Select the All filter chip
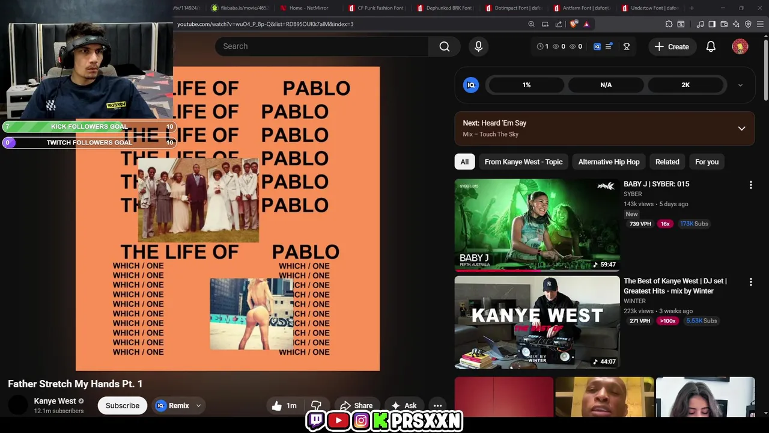 [464, 162]
